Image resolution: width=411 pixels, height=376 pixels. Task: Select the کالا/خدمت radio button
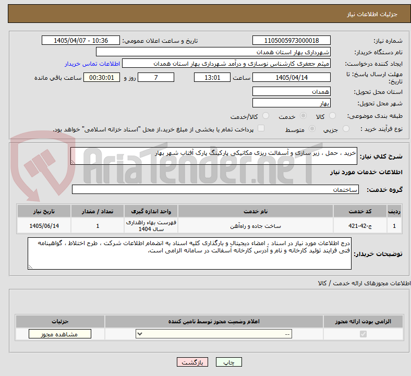tap(265, 116)
